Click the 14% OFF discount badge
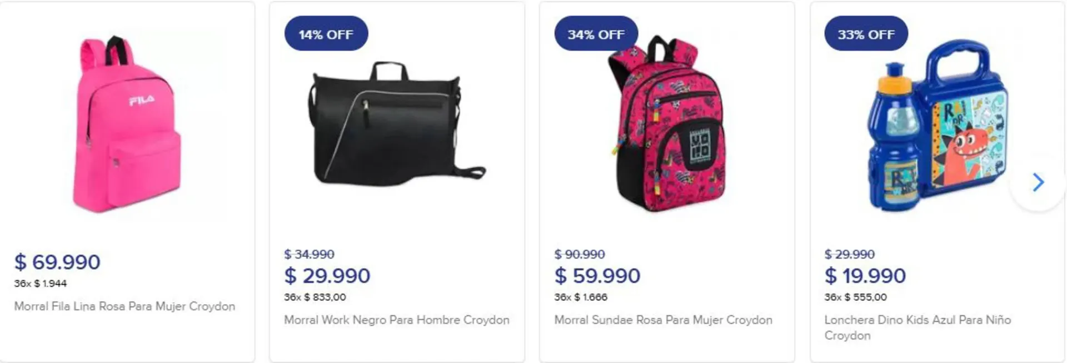Screen dimensions: 1067x363 click(326, 34)
